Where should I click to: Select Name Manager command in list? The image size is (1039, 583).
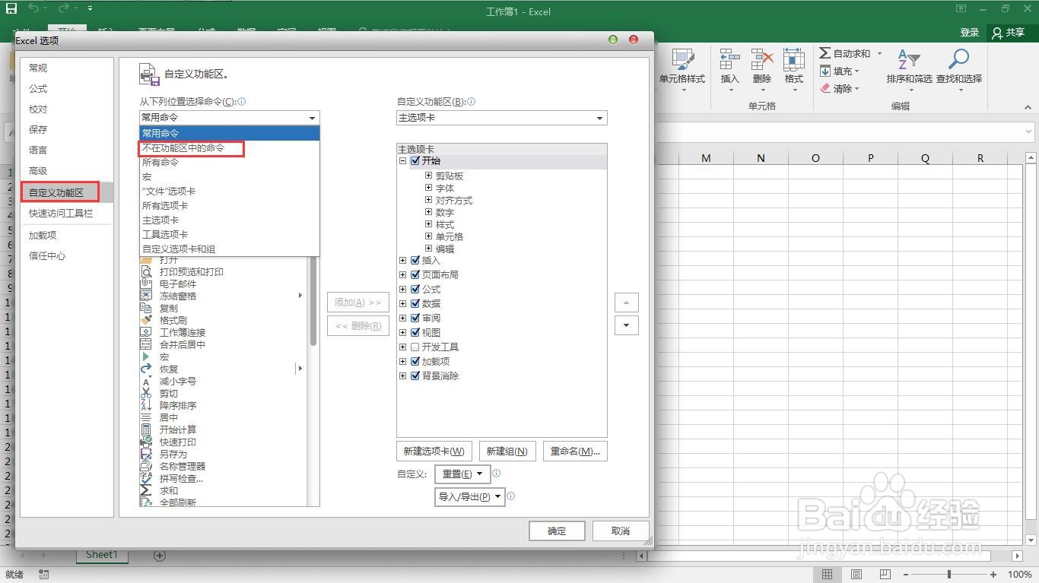(181, 466)
